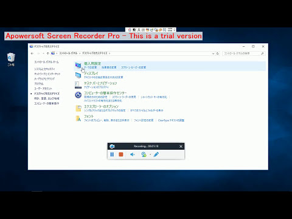Open コントロール パネル ホーム in the sidebar
This screenshot has height=219, width=292.
(x=46, y=62)
